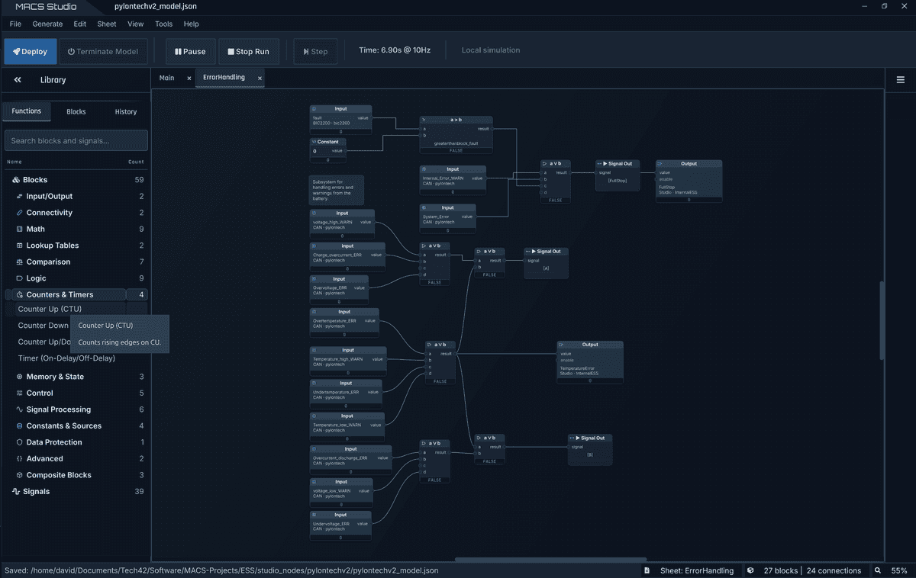Close the Main sheet tab
916x578 pixels.
click(189, 78)
